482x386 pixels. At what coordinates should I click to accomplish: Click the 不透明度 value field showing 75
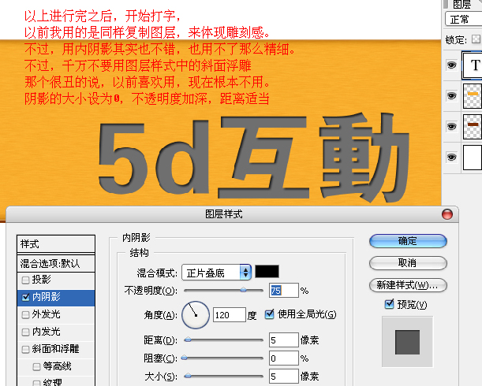click(284, 290)
